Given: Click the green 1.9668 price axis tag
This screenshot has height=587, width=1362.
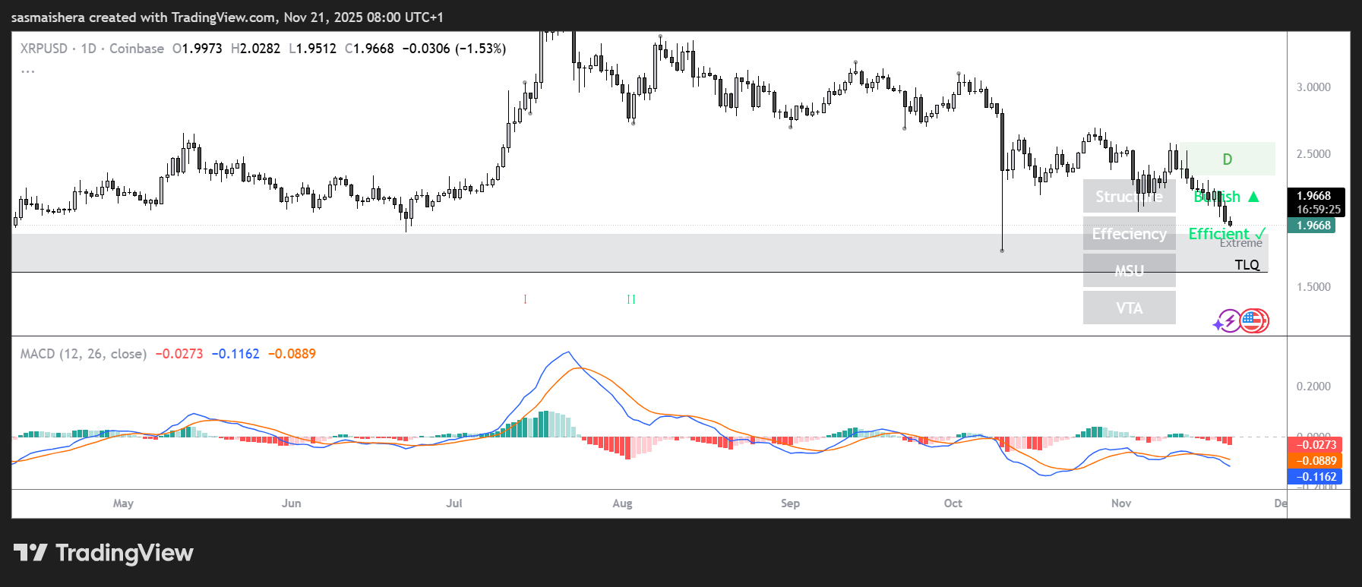Looking at the screenshot, I should 1312,226.
